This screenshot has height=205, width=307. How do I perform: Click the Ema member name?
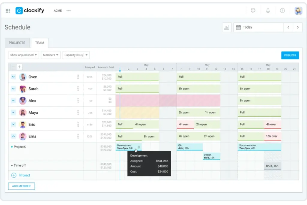pyautogui.click(x=32, y=136)
